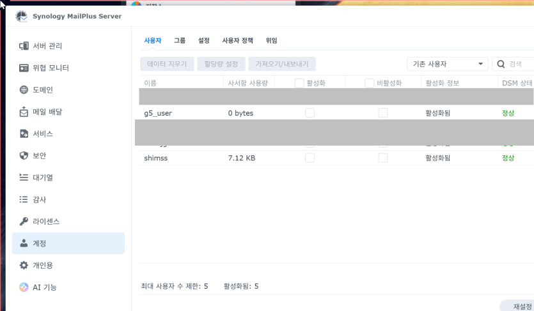Open 감사 section
This screenshot has width=534, height=311.
click(68, 199)
